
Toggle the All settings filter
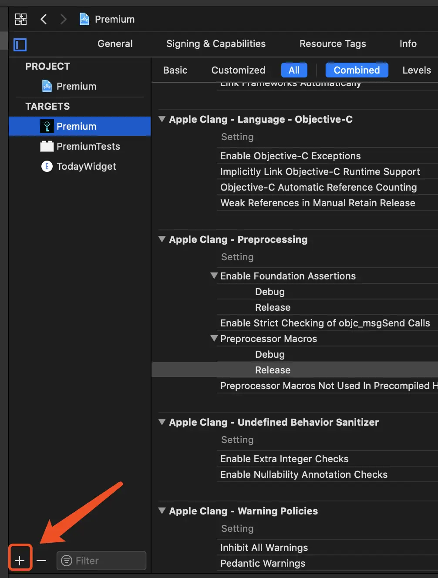(294, 70)
